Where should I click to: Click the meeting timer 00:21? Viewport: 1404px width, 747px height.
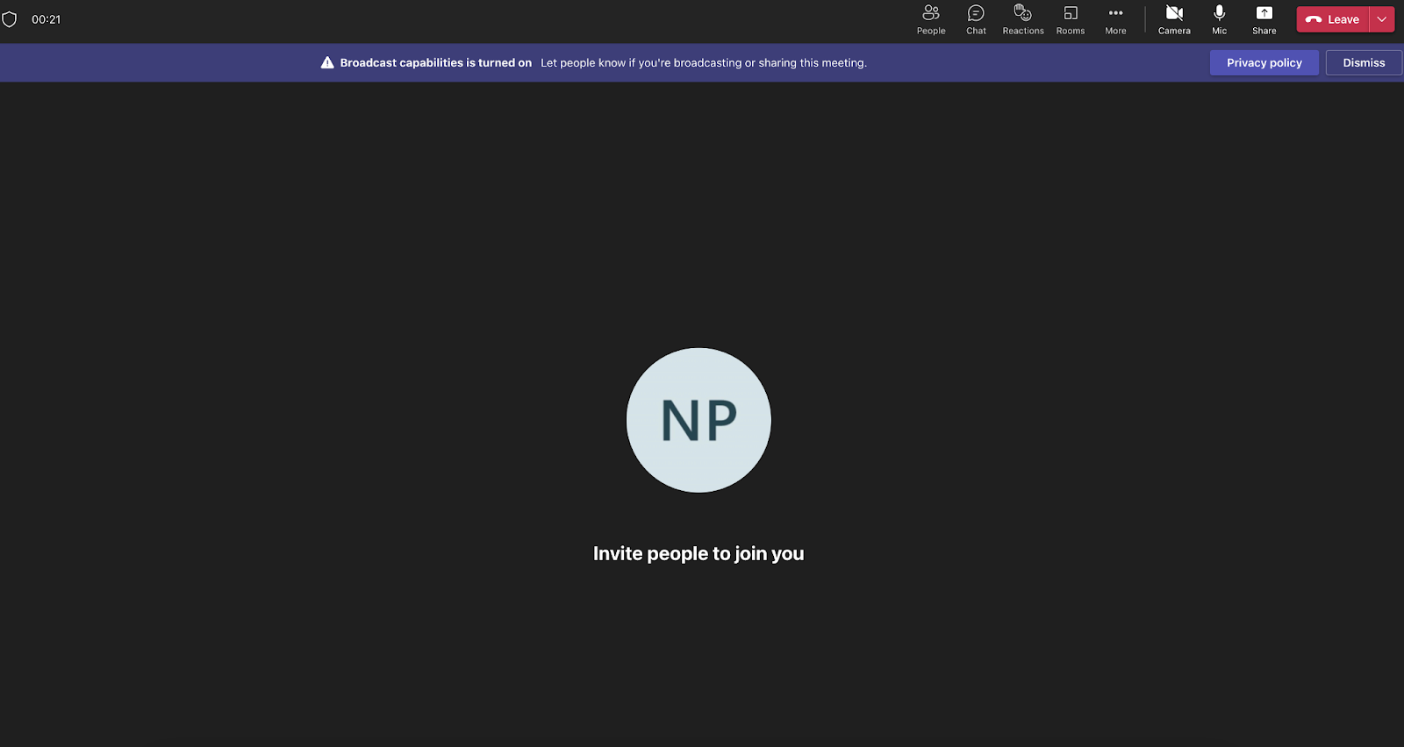[x=47, y=19]
